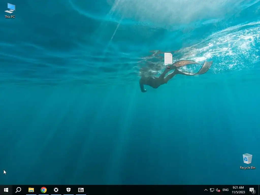Open Windows Security shield icon

click(x=69, y=190)
